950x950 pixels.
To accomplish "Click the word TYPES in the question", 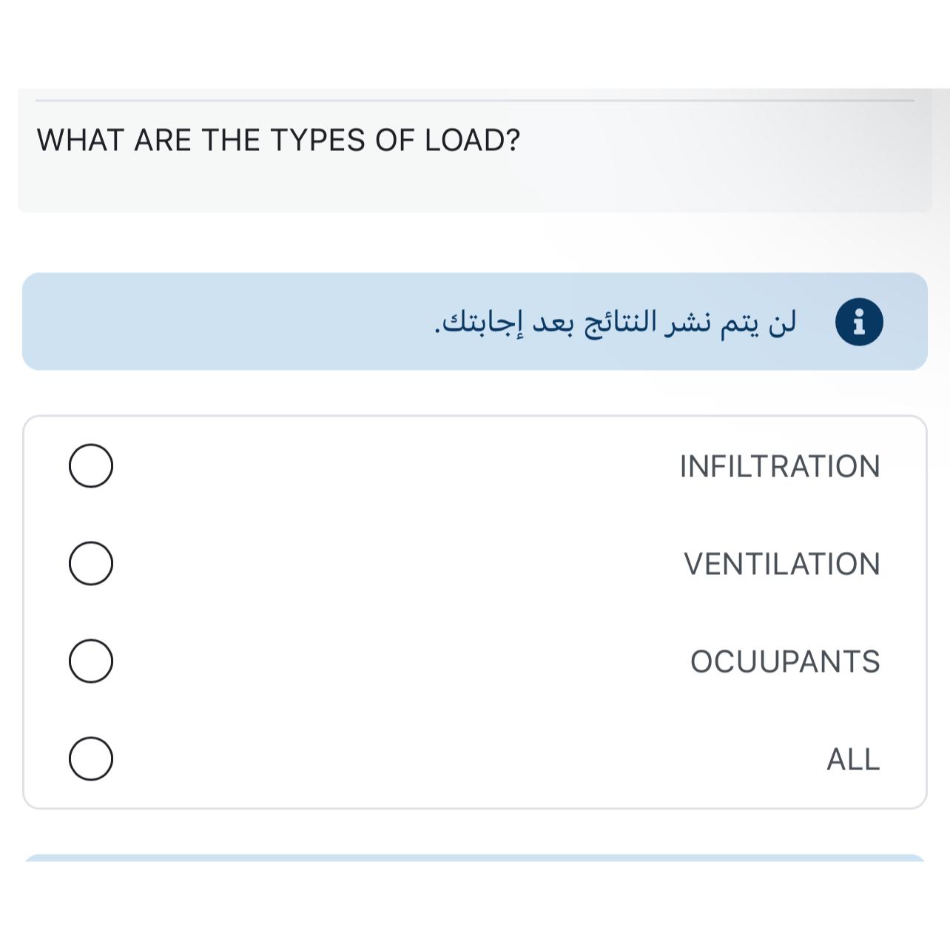I will pyautogui.click(x=317, y=140).
